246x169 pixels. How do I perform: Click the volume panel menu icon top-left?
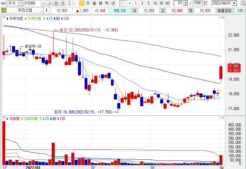[4, 117]
